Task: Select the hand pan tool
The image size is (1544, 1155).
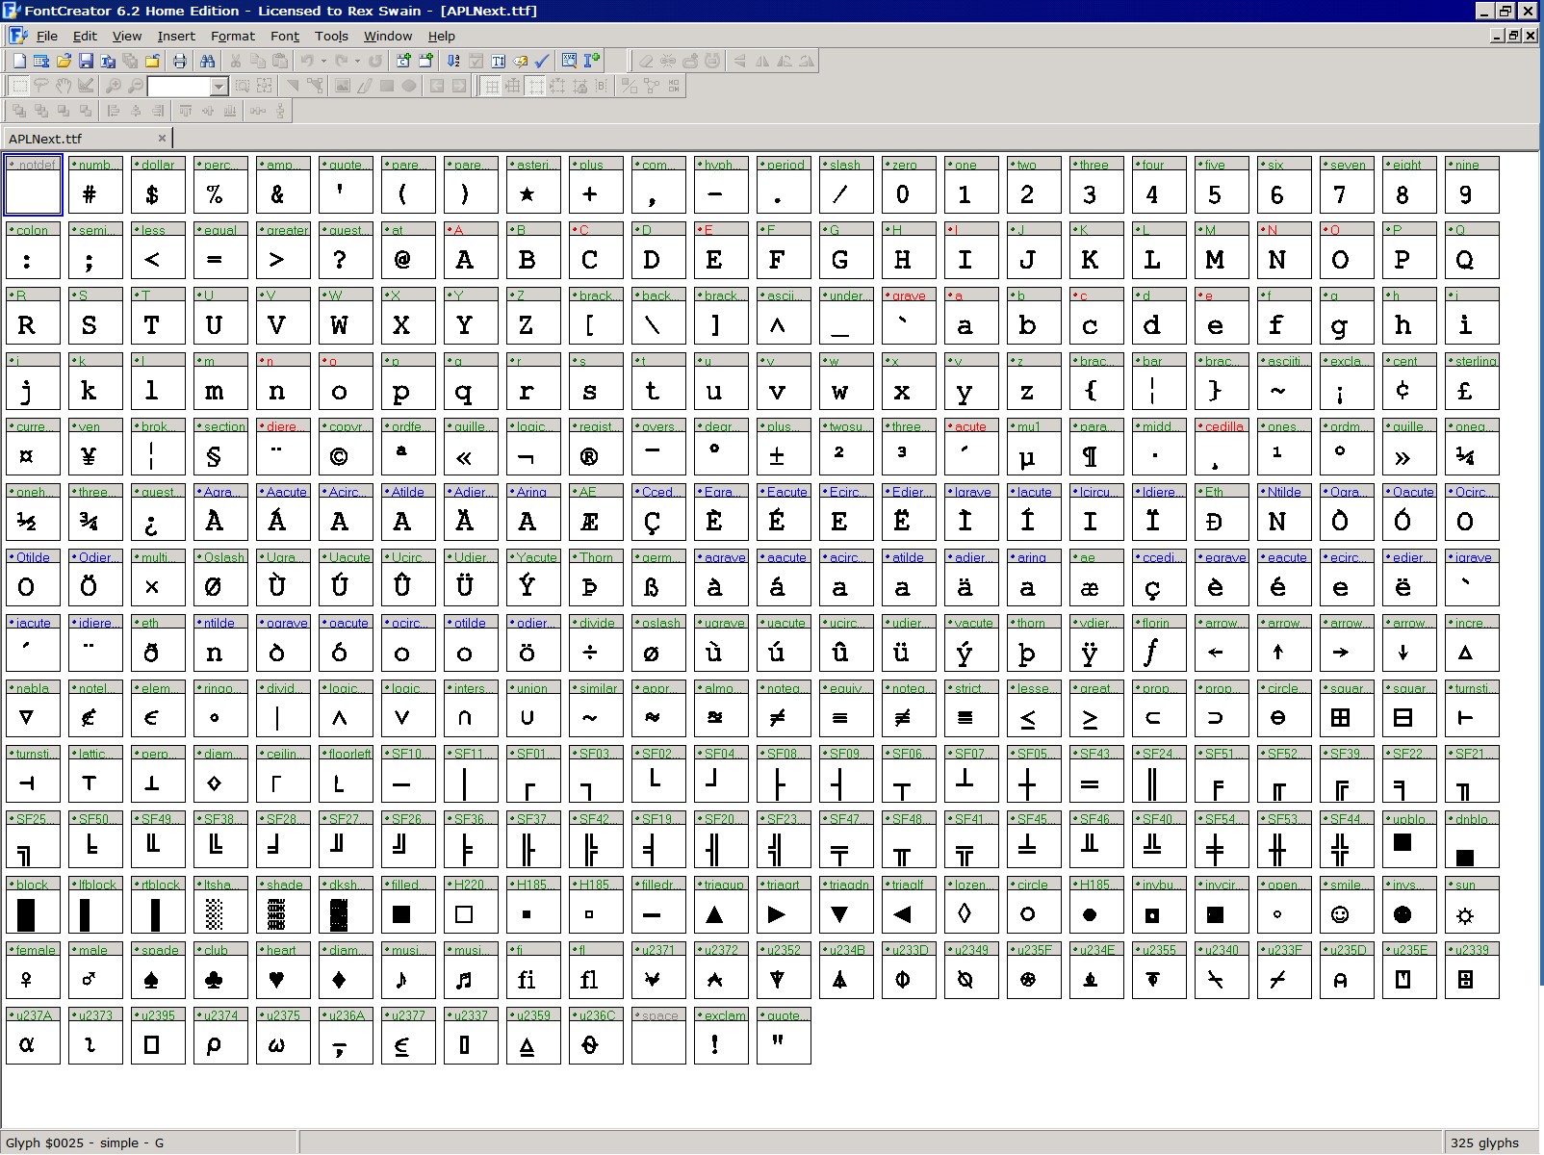Action: pyautogui.click(x=64, y=86)
